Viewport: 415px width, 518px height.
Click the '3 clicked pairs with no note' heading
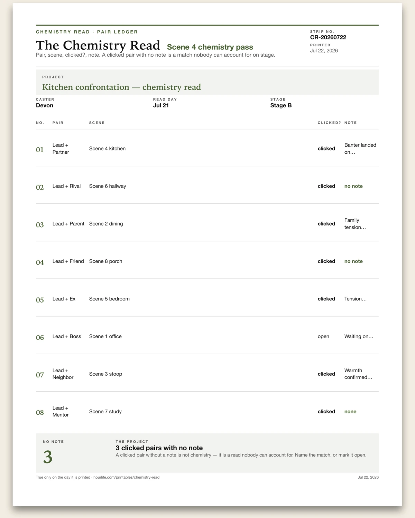pos(159,448)
